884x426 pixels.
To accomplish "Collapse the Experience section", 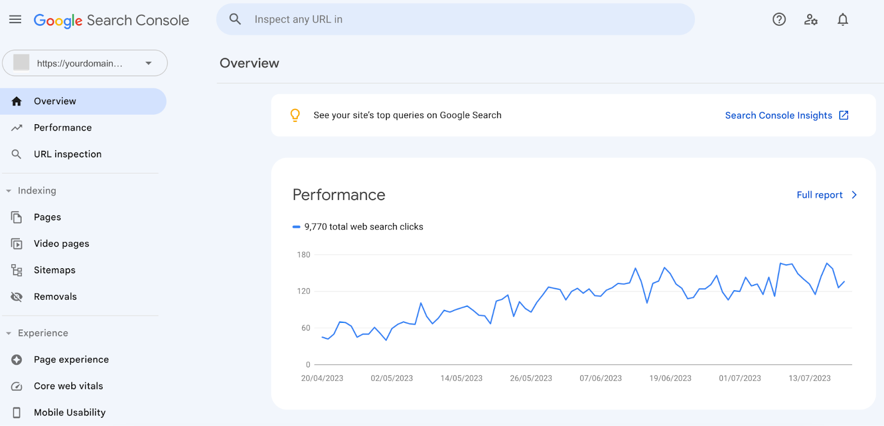I will click(9, 333).
